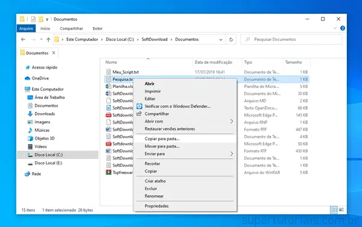Expand the Enviar para submenu arrow
Screen dimensions: 362x227
[x=232, y=154]
